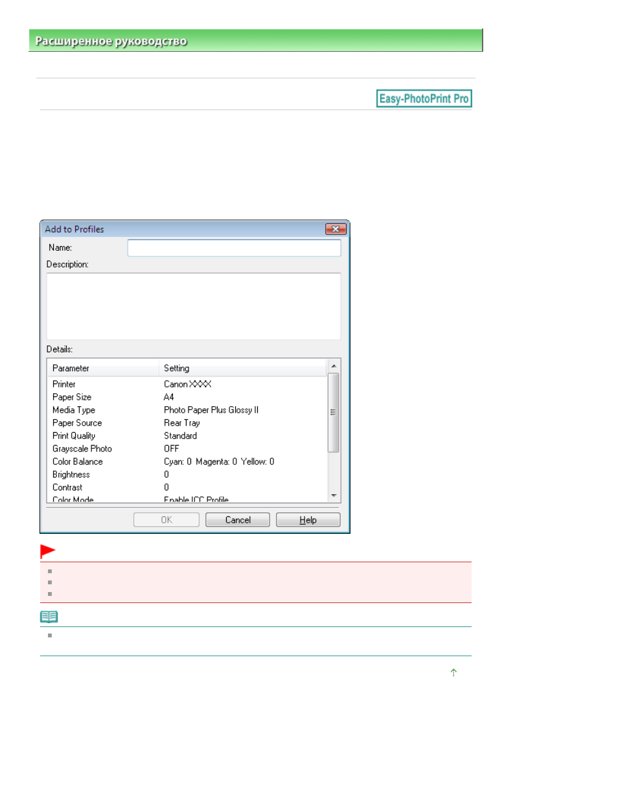Viewport: 618px width, 800px height.
Task: Click the Details list scroll down arrow
Action: pyautogui.click(x=334, y=496)
